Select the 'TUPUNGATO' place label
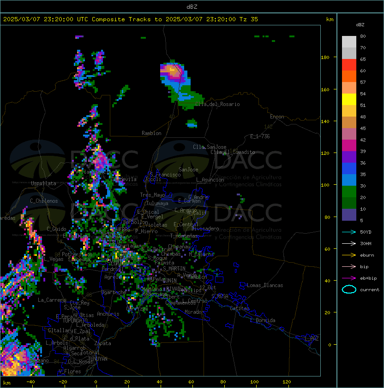This screenshot has height=388, width=384. 75,320
